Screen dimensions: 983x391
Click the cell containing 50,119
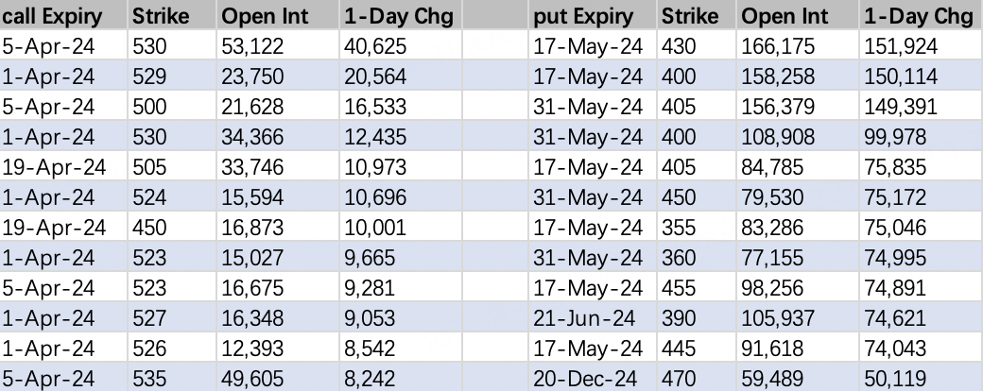tap(894, 380)
